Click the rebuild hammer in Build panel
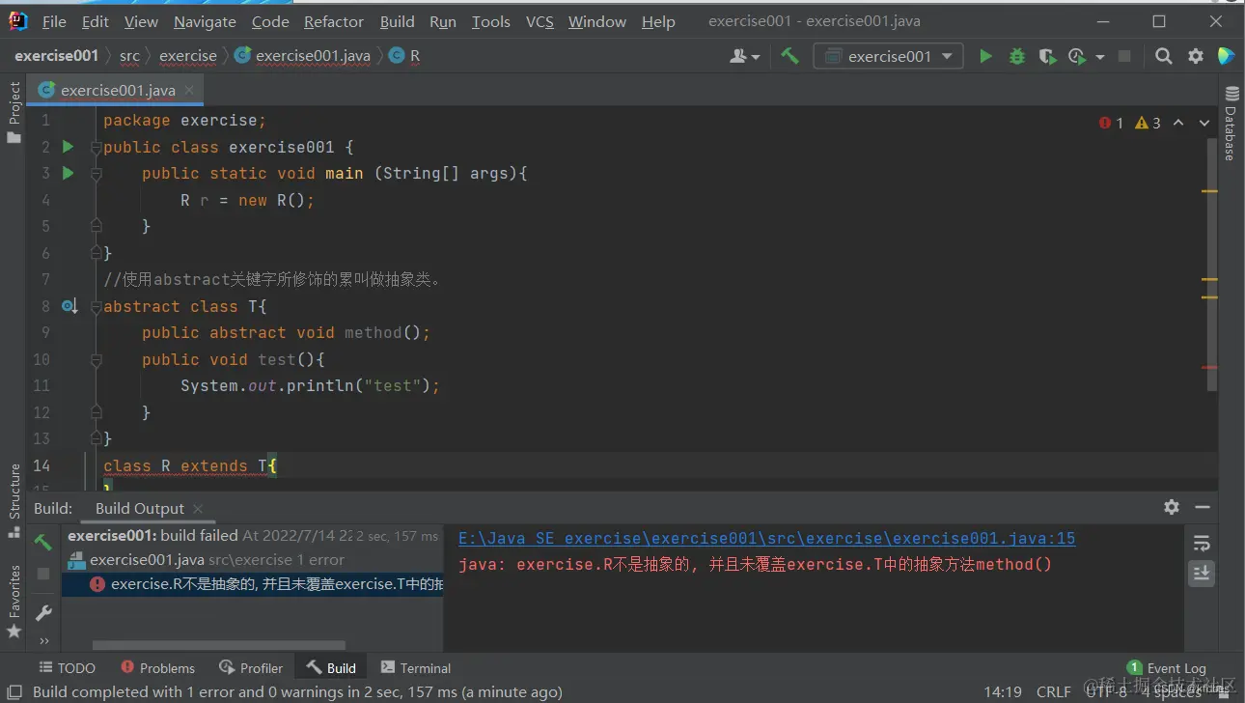The image size is (1245, 703). (x=42, y=542)
